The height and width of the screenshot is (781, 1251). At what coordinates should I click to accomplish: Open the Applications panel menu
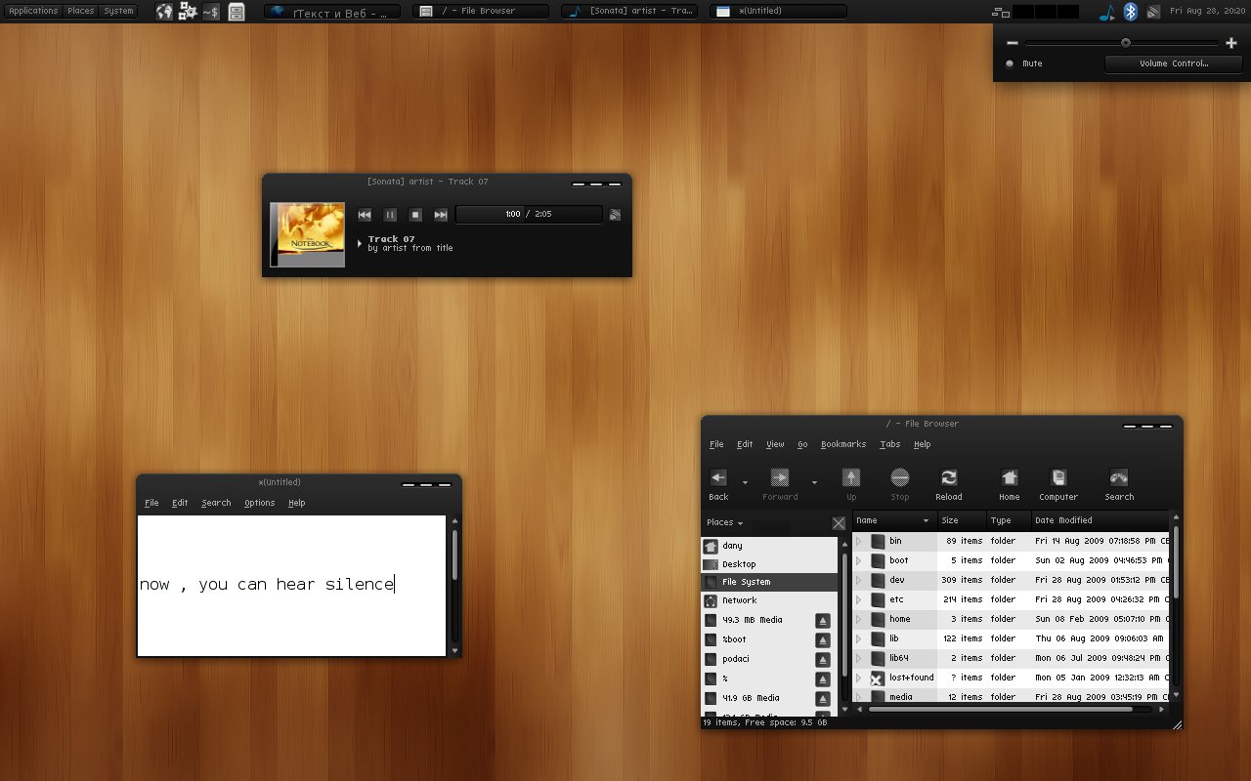click(33, 11)
